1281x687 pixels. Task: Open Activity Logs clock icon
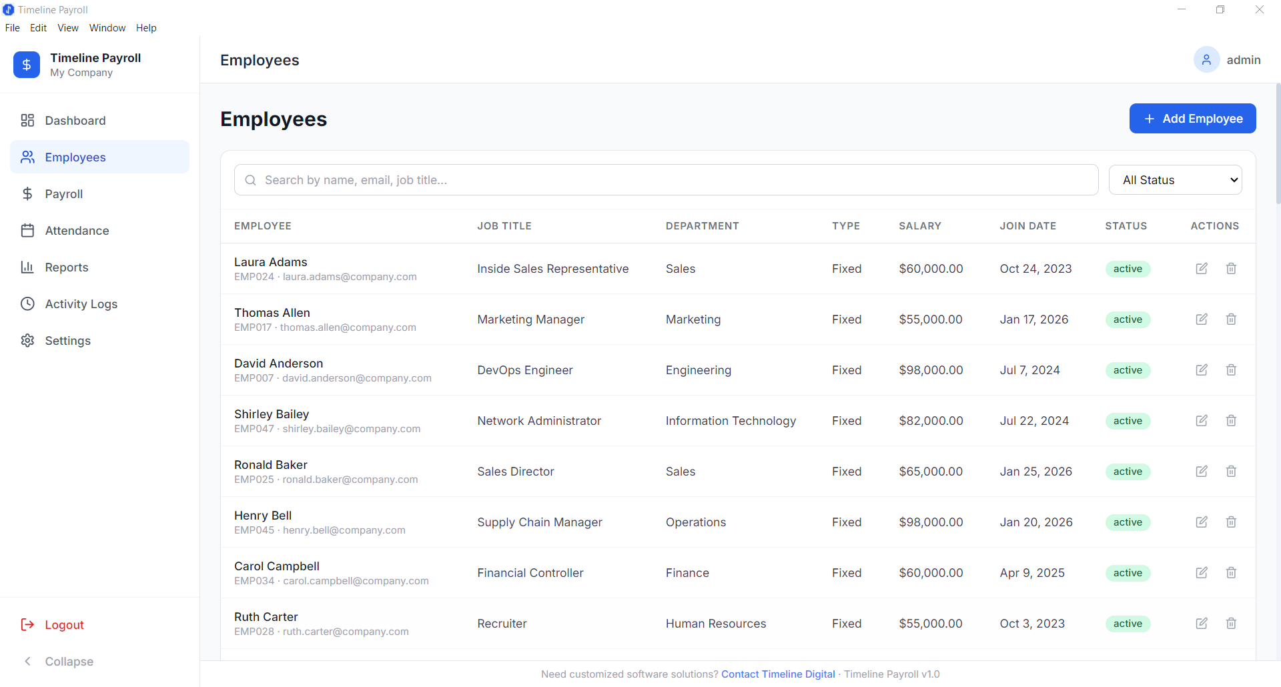[27, 303]
